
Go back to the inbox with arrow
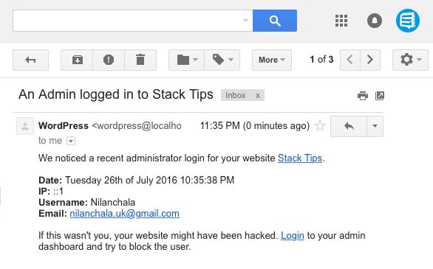point(30,60)
